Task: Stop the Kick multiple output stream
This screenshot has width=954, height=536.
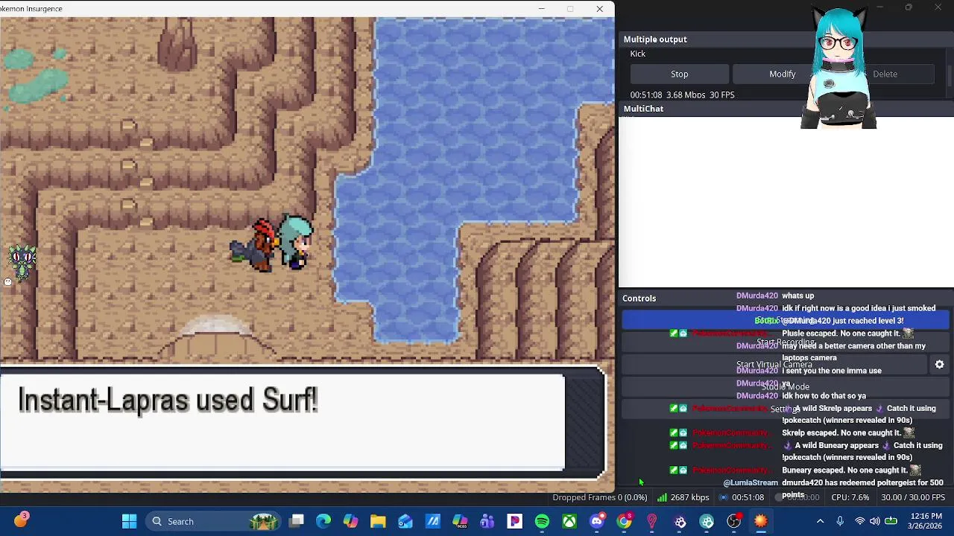Action: [x=679, y=74]
